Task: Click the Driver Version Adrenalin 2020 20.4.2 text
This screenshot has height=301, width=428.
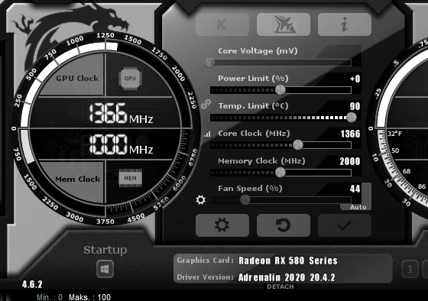Action: point(287,277)
